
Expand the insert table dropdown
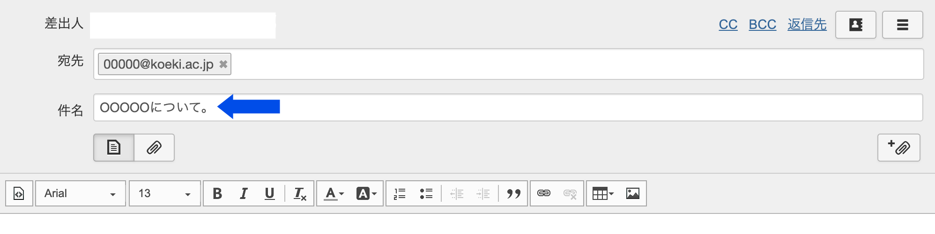coord(603,193)
